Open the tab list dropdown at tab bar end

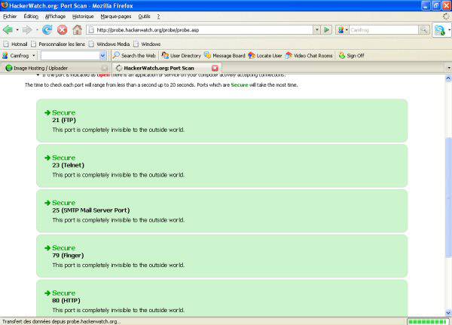coord(449,68)
